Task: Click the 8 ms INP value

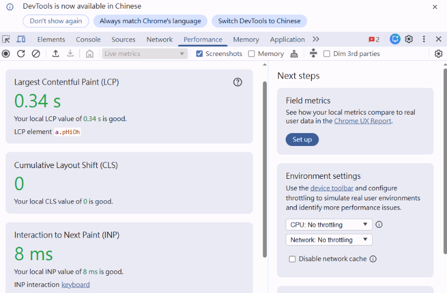Action: pyautogui.click(x=33, y=254)
